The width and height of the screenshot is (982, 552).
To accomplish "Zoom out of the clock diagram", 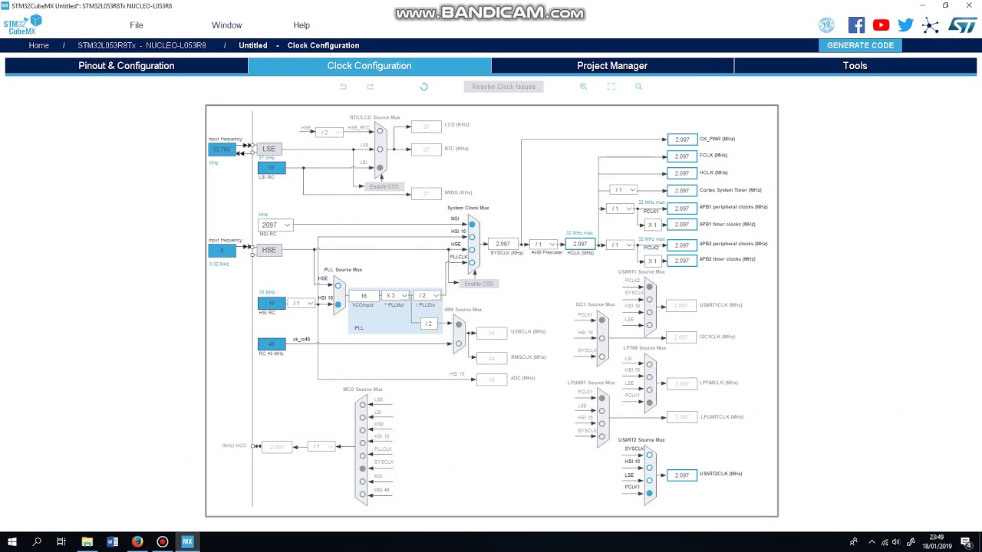I will point(638,87).
